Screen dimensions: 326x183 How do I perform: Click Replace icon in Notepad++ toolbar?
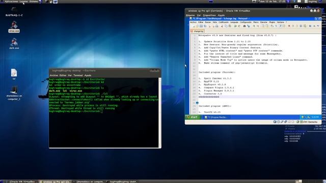click(249, 26)
